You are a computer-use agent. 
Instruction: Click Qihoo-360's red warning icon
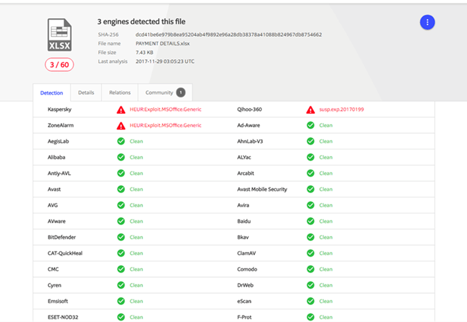[x=311, y=109]
